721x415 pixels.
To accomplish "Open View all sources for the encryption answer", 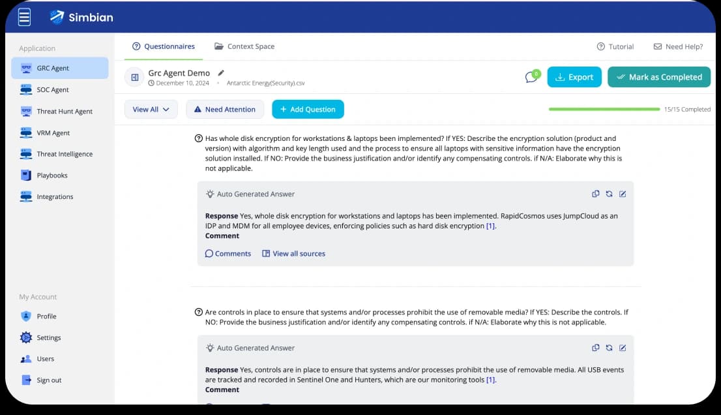I will [x=293, y=253].
